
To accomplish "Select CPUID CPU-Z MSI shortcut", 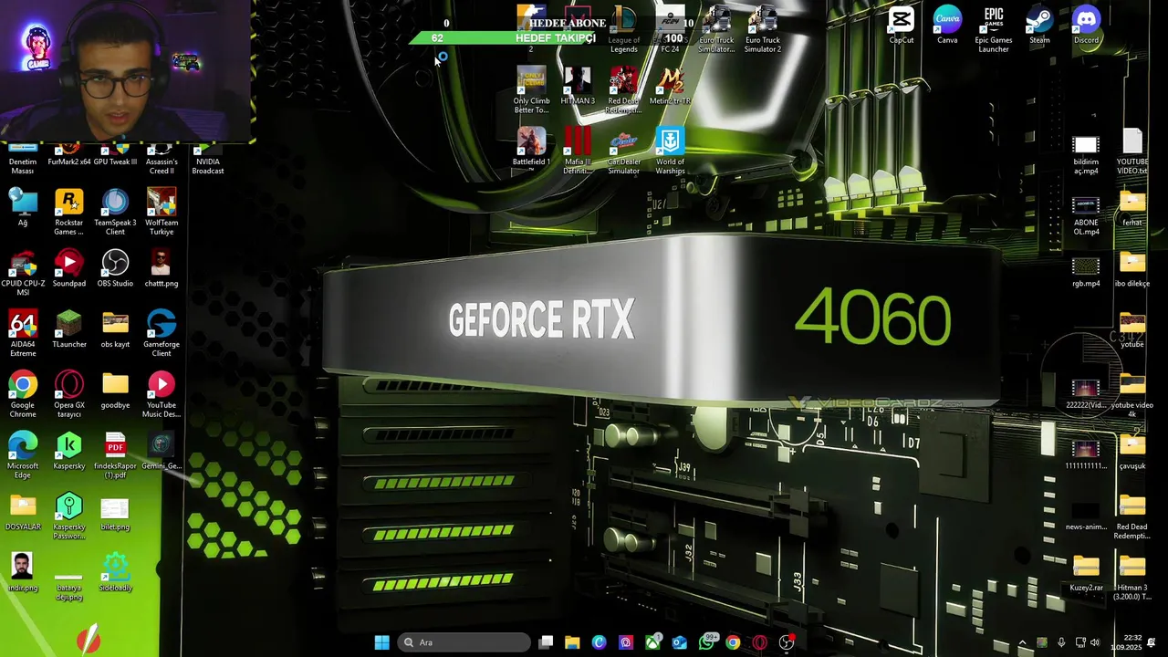I will tap(23, 274).
